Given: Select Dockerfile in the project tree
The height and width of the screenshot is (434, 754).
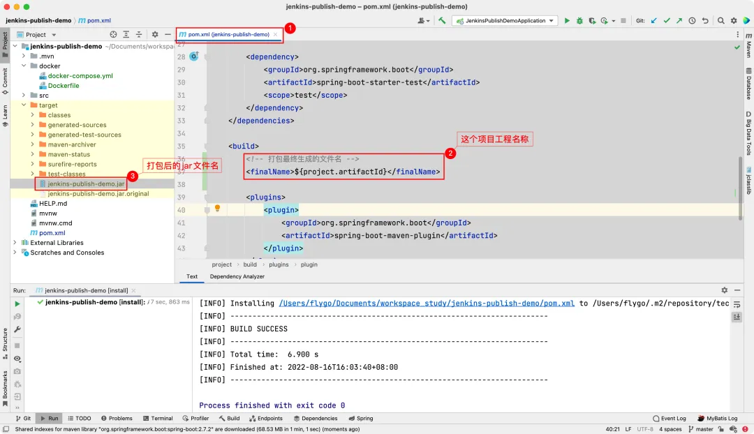Looking at the screenshot, I should pyautogui.click(x=63, y=86).
